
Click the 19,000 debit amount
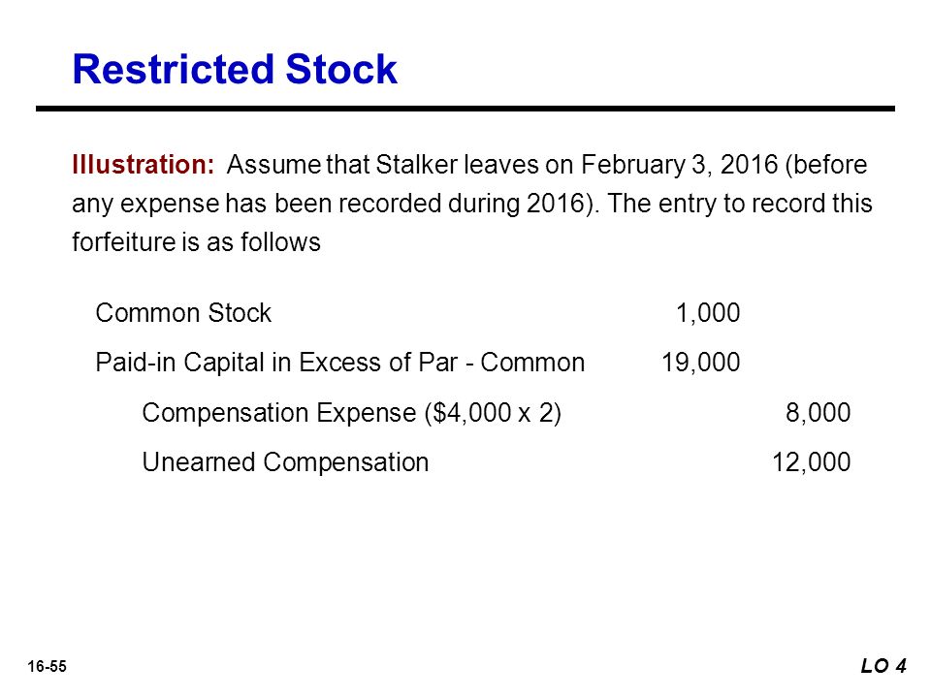[700, 362]
